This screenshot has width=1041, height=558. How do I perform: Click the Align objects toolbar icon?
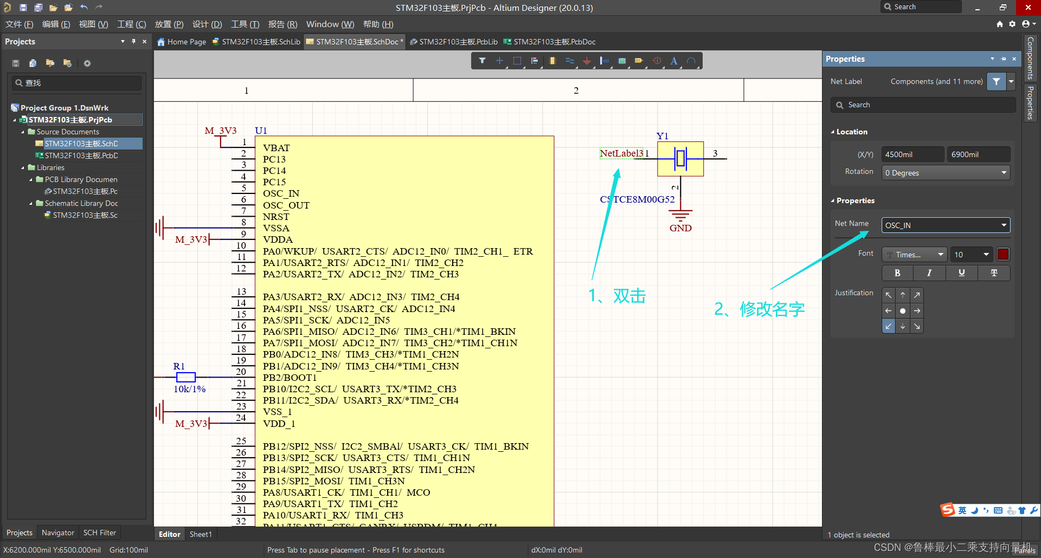[535, 61]
